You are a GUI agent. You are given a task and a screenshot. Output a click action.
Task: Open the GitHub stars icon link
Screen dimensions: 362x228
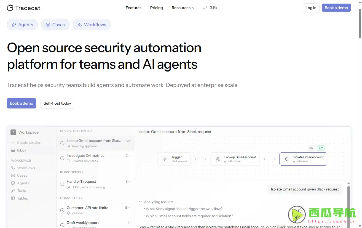205,8
